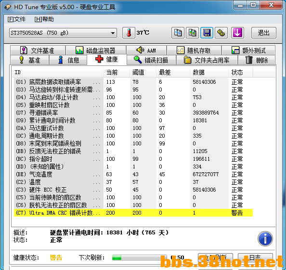Switch to the 删除 tab
This screenshot has height=270, width=286.
(x=257, y=60)
